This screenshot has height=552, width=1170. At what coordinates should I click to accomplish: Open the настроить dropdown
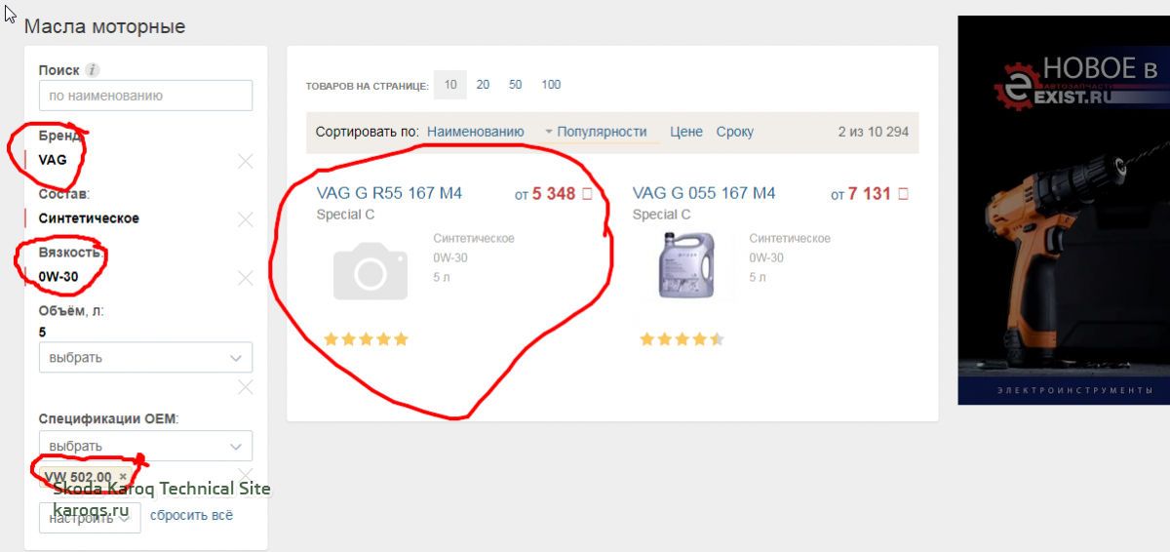point(90,518)
